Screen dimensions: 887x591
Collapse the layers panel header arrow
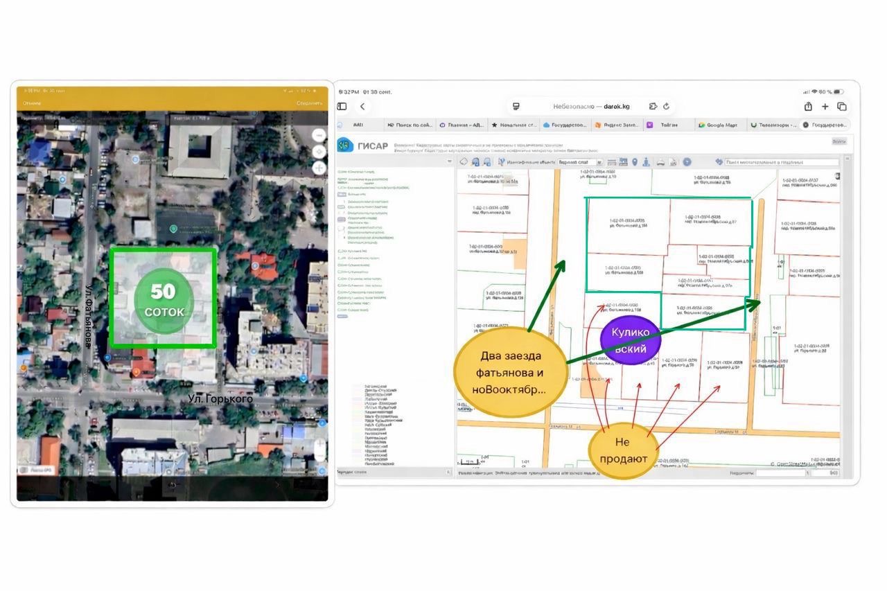coord(451,161)
